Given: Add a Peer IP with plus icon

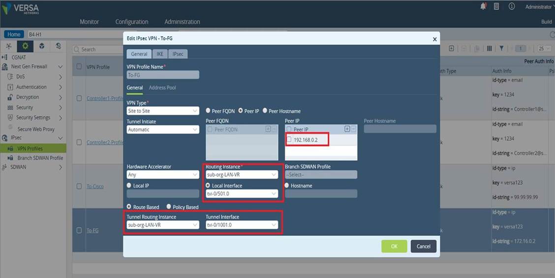Looking at the screenshot, I should 347,129.
